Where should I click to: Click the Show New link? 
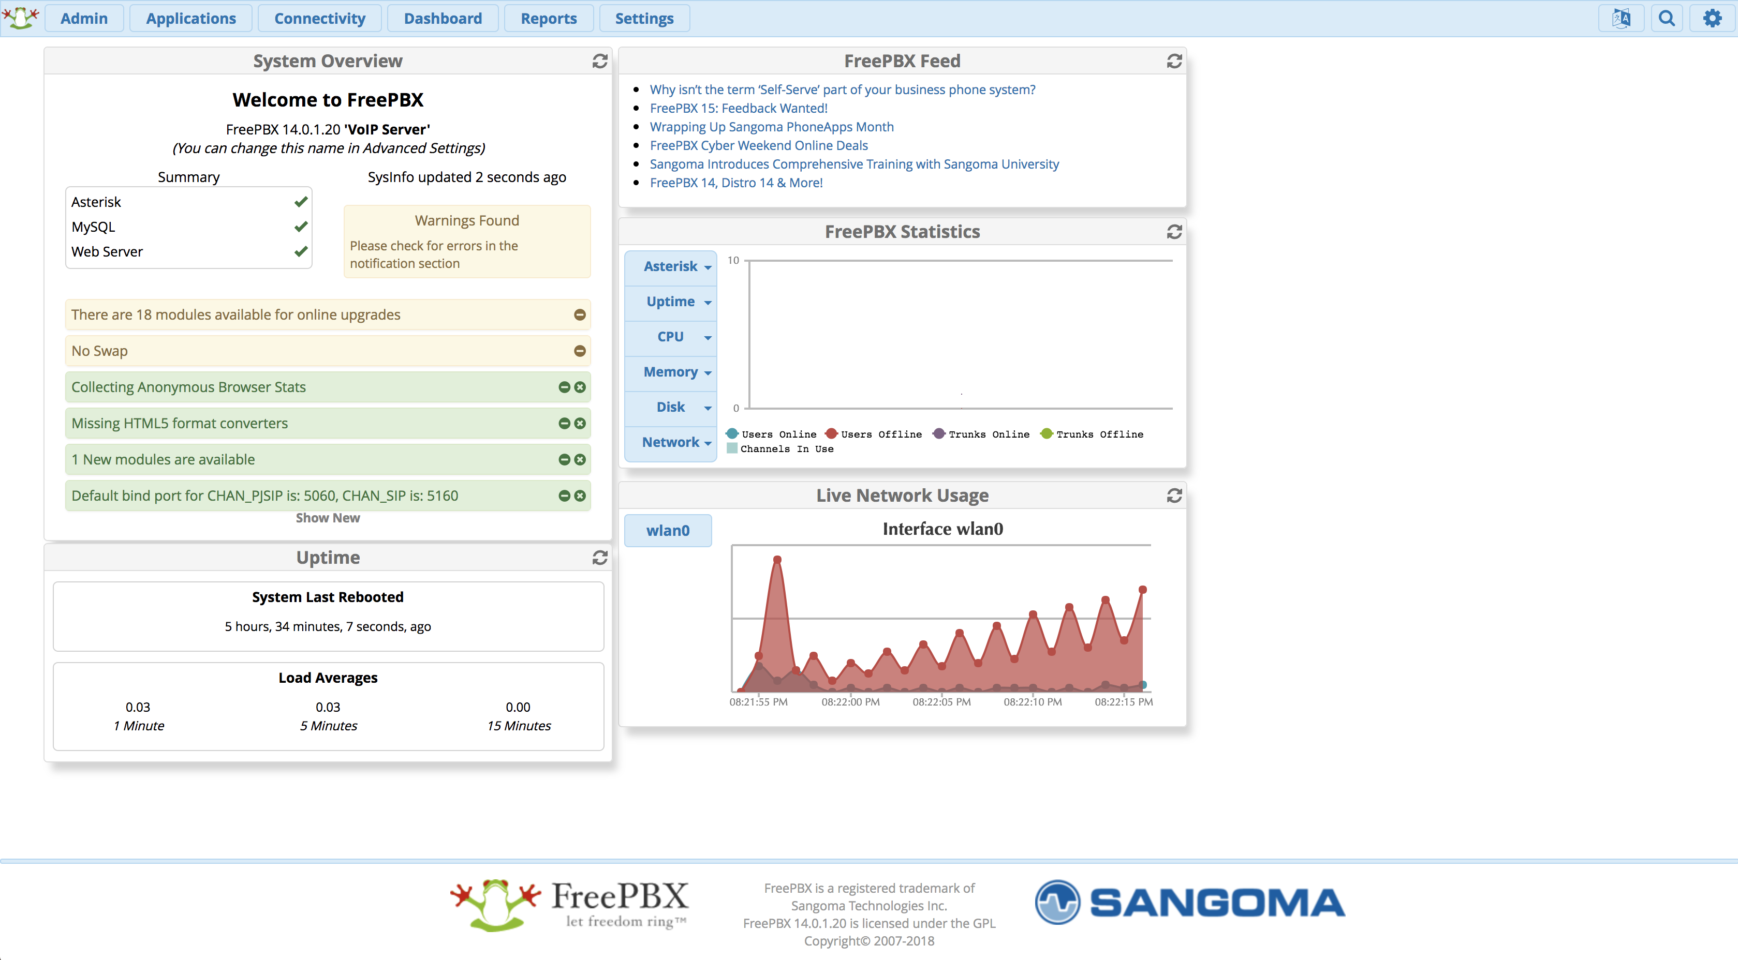click(x=328, y=518)
